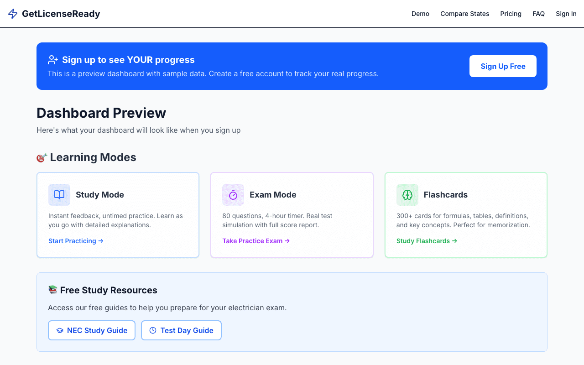This screenshot has height=365, width=584.
Task: Click the sign-up person icon in the banner
Action: (52, 59)
